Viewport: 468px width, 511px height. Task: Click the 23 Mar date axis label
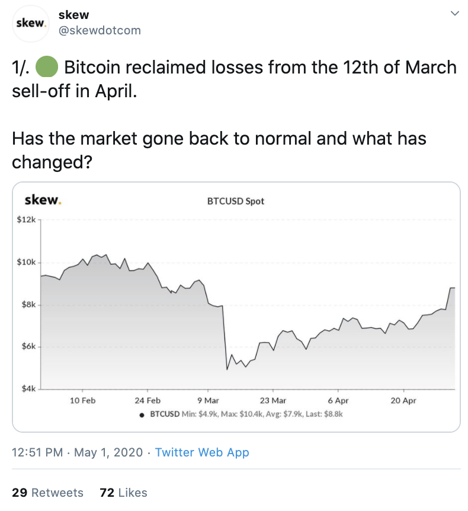point(273,401)
